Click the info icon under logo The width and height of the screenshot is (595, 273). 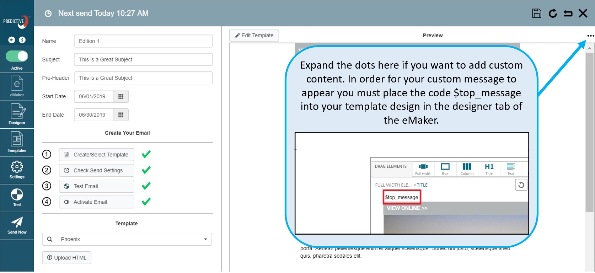(x=22, y=40)
